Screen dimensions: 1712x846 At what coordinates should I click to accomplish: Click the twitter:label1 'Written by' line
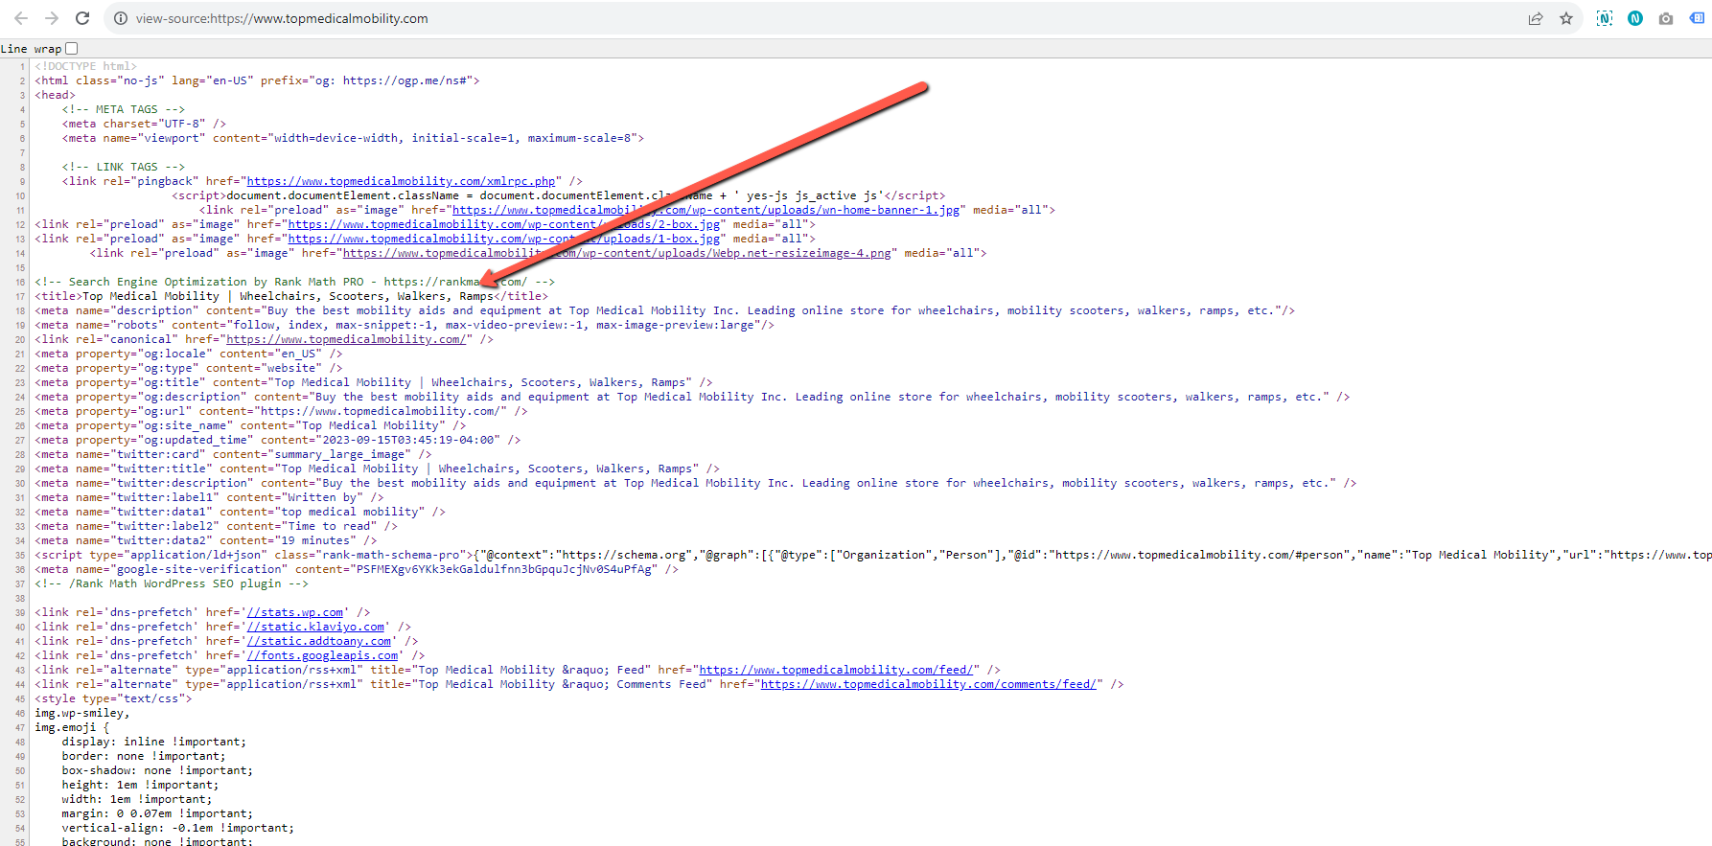pyautogui.click(x=209, y=497)
